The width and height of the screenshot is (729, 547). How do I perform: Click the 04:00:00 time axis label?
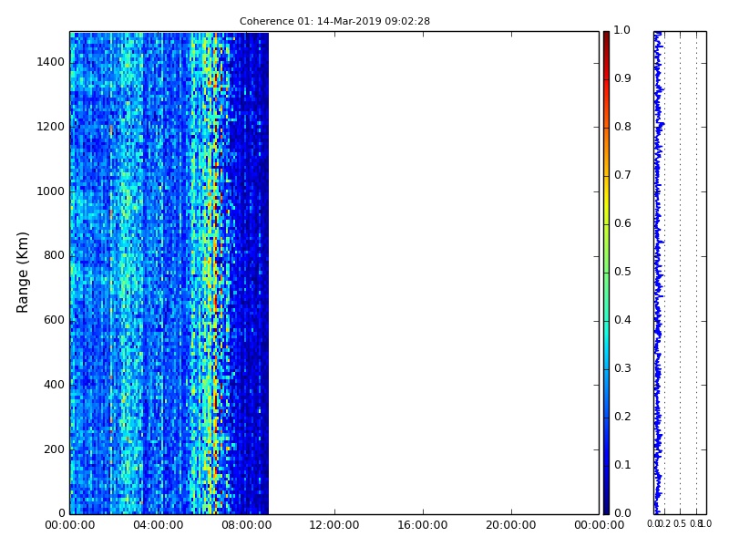pos(158,525)
